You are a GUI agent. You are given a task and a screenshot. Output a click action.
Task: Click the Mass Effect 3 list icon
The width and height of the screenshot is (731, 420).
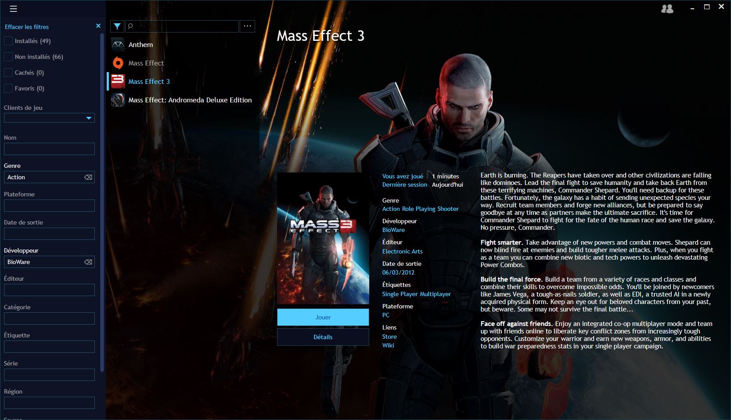(x=118, y=82)
